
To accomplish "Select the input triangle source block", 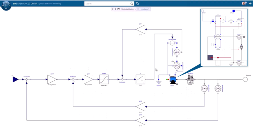I will [x=16, y=79].
